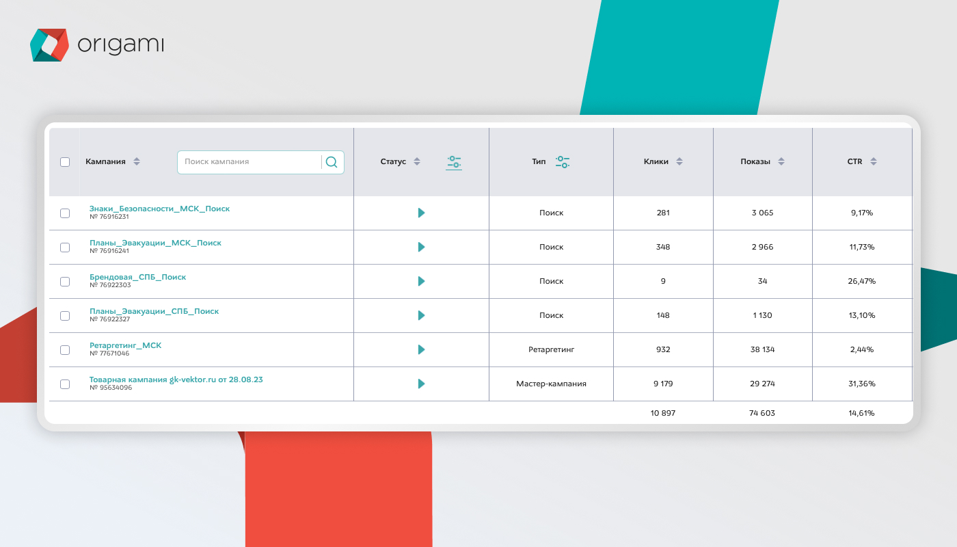Toggle the select-all campaigns checkbox
The height and width of the screenshot is (547, 957).
pos(65,162)
